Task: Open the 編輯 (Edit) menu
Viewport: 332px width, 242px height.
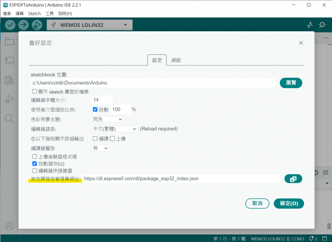Action: pos(19,14)
